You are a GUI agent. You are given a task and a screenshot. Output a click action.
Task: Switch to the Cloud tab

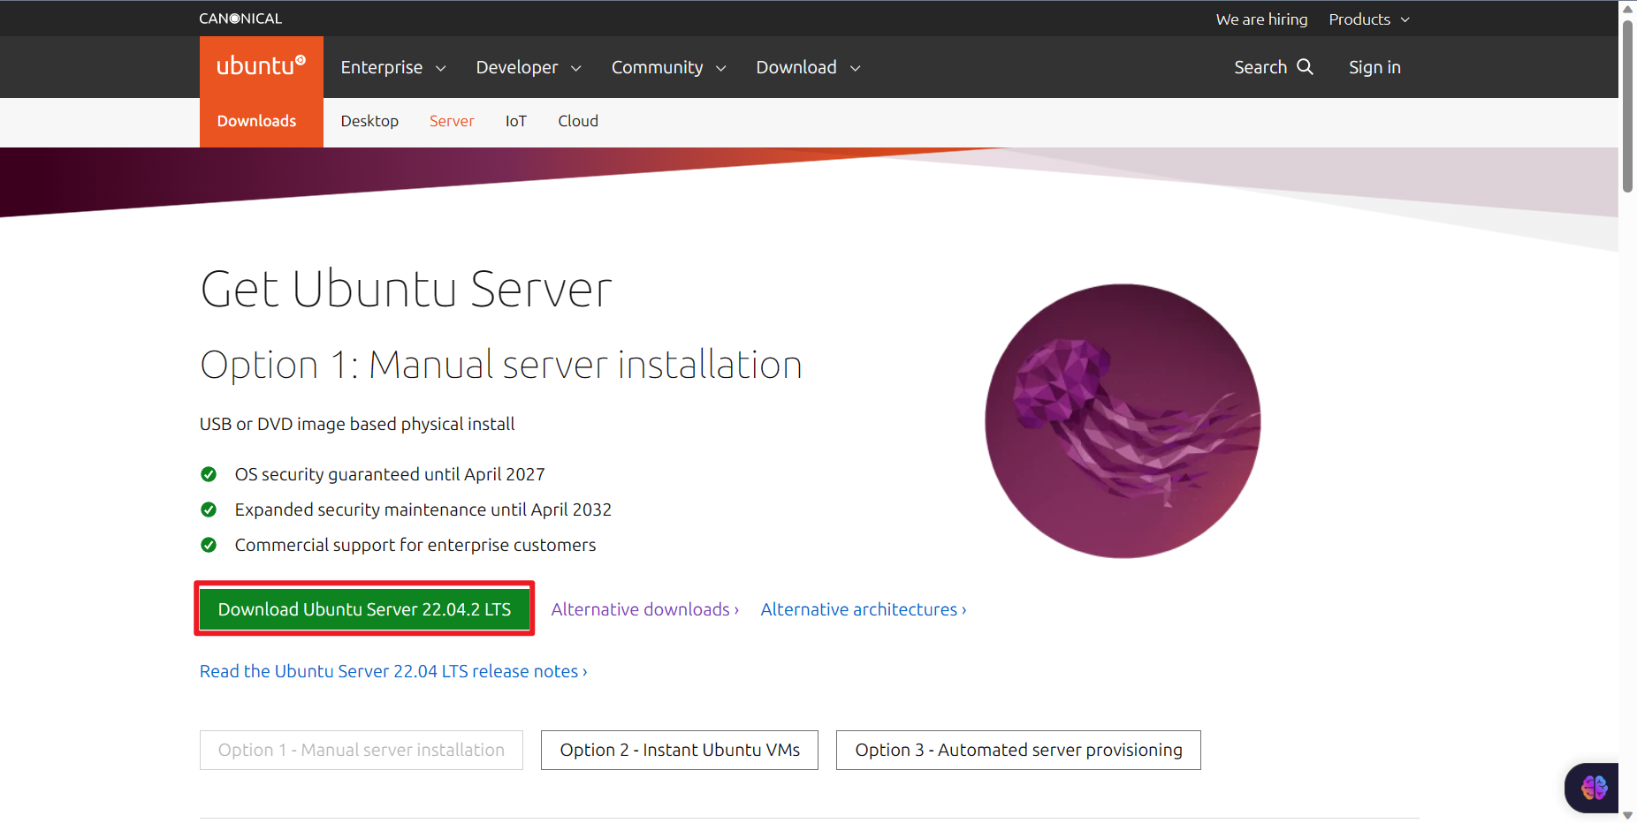coord(578,122)
